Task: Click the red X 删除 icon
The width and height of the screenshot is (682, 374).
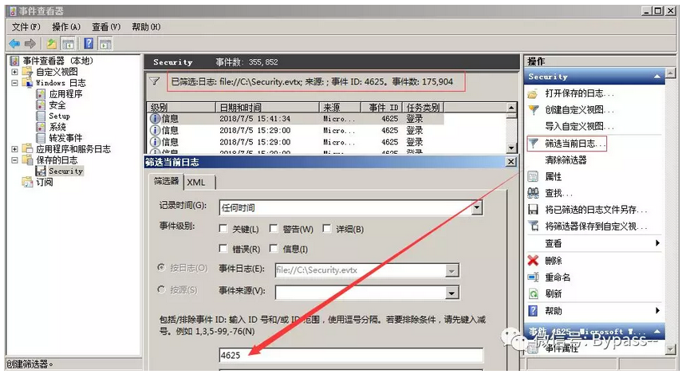Action: click(x=533, y=261)
